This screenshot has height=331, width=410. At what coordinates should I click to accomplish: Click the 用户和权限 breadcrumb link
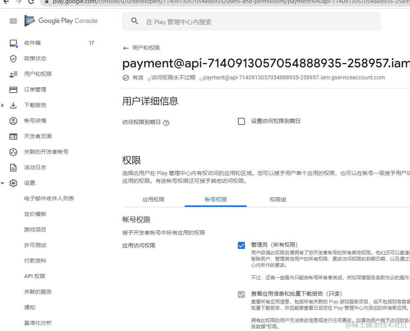point(146,48)
